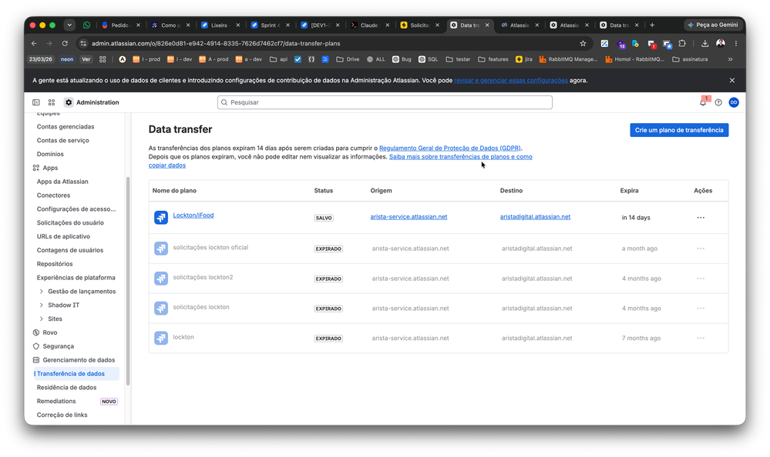Image resolution: width=770 pixels, height=457 pixels.
Task: Open the Segurança sidebar item
Action: tap(58, 346)
